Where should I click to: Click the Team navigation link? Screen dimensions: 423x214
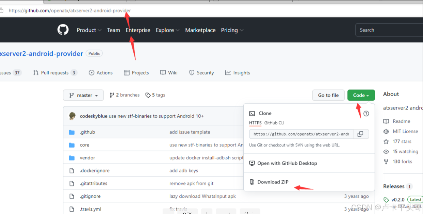(114, 30)
